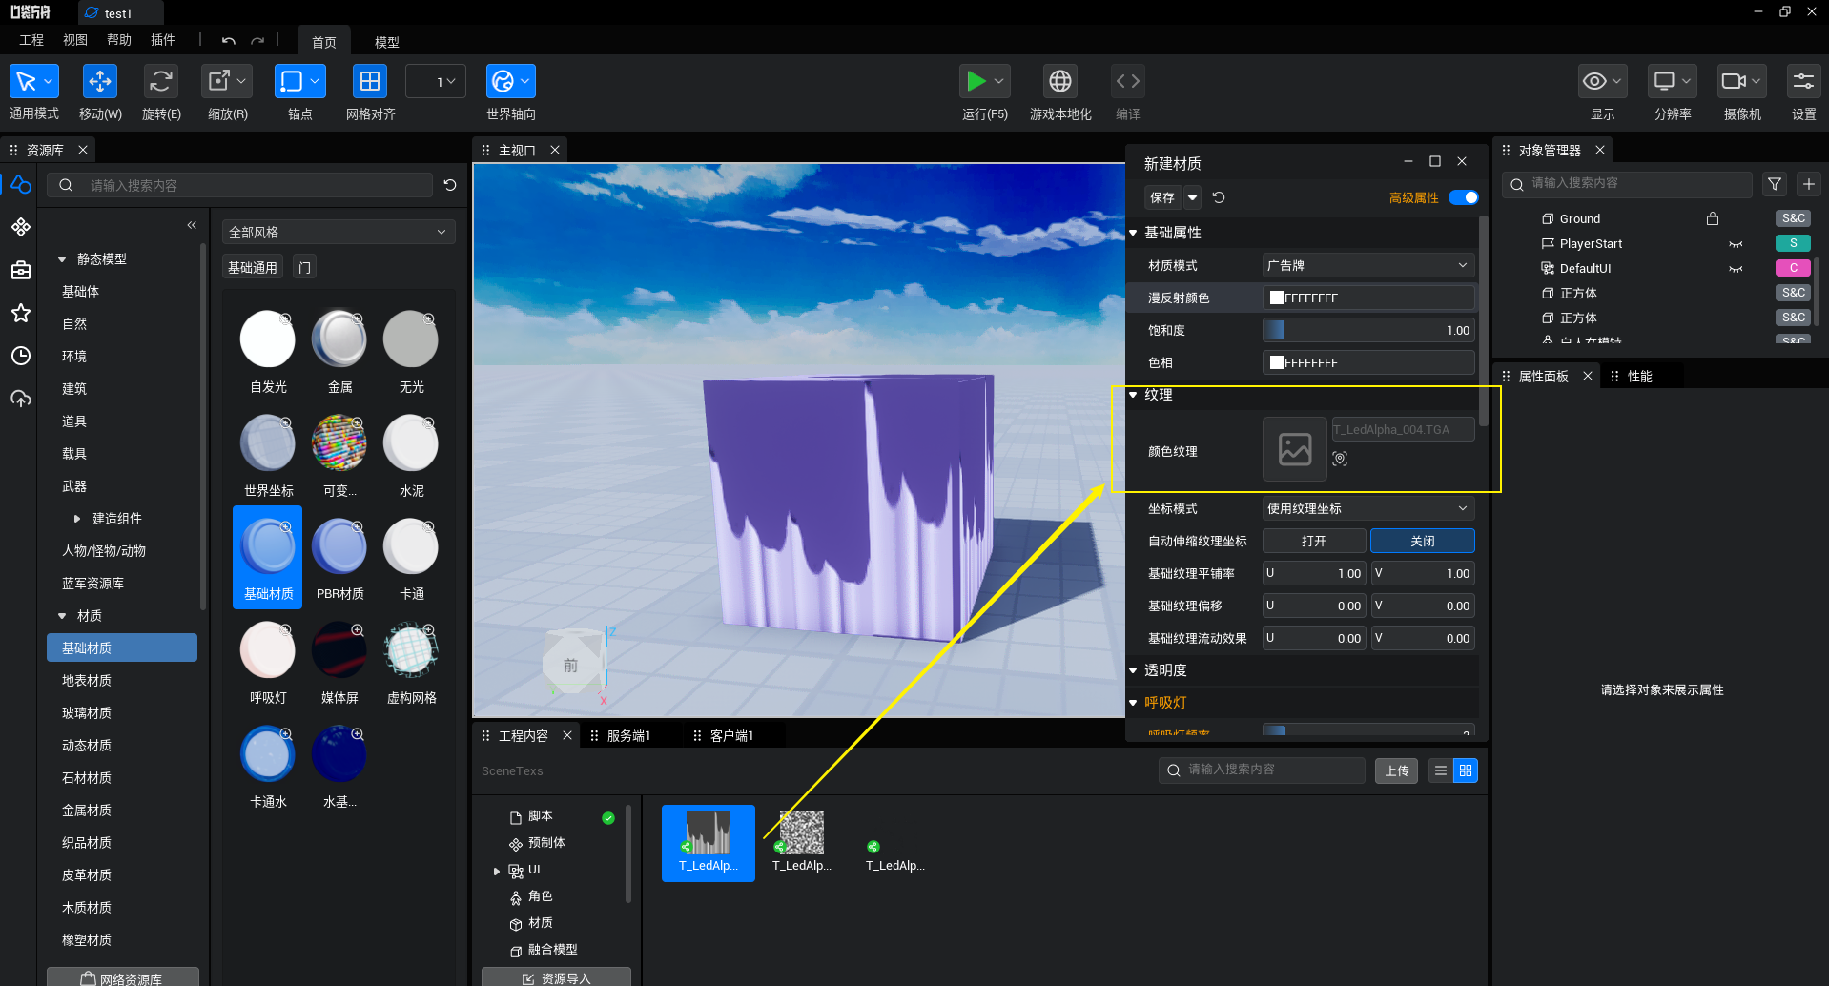1829x986 pixels.
Task: Switch project content to list view
Action: click(1440, 770)
